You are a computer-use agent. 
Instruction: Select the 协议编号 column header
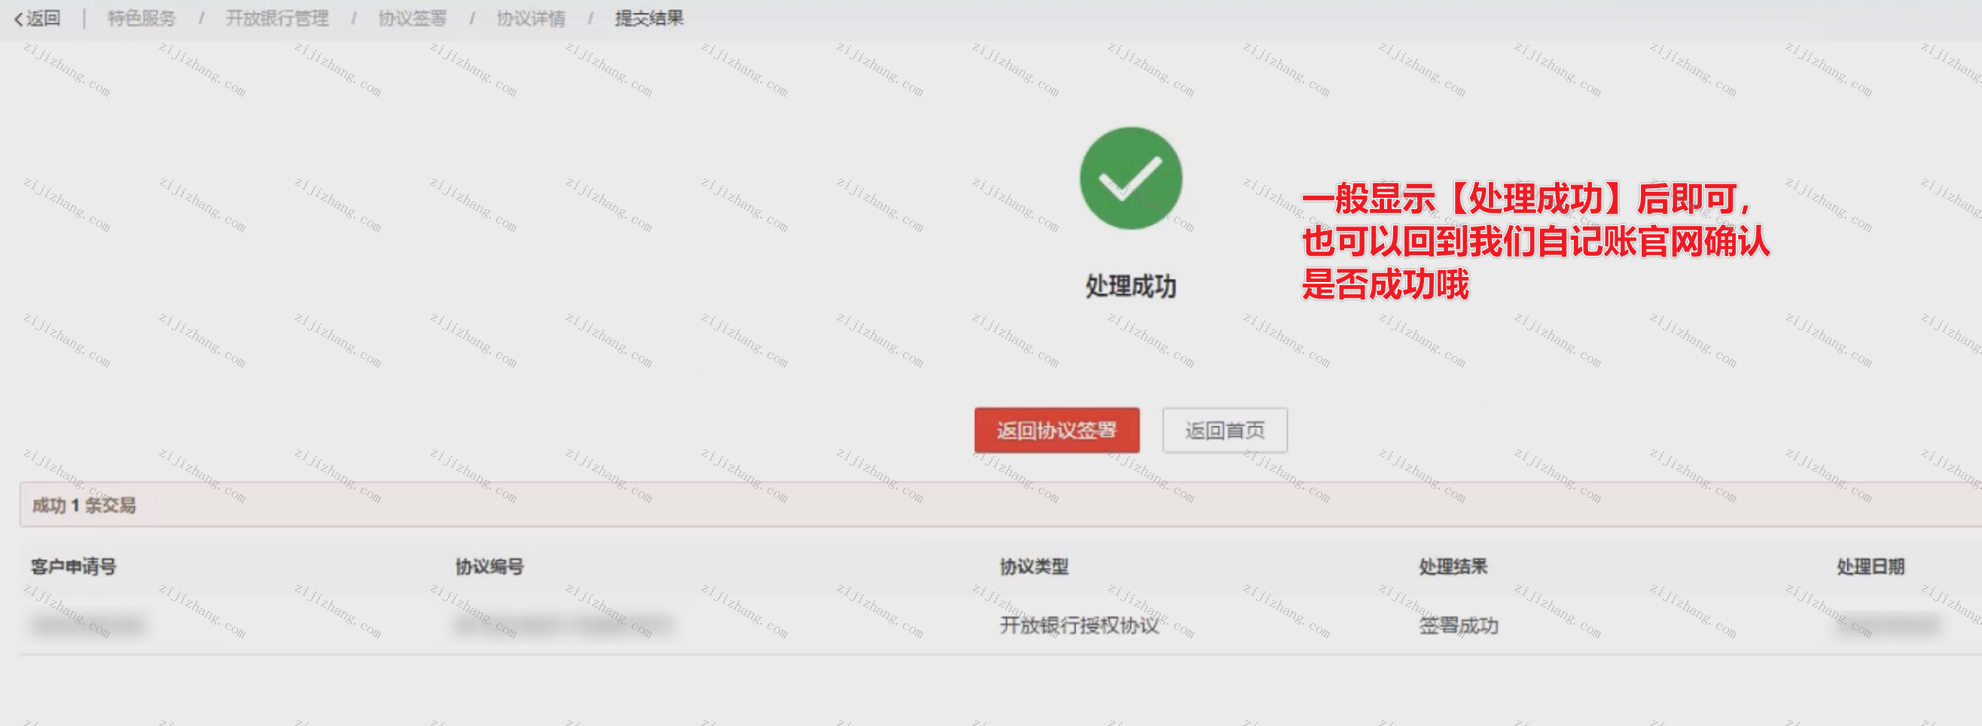click(x=489, y=567)
